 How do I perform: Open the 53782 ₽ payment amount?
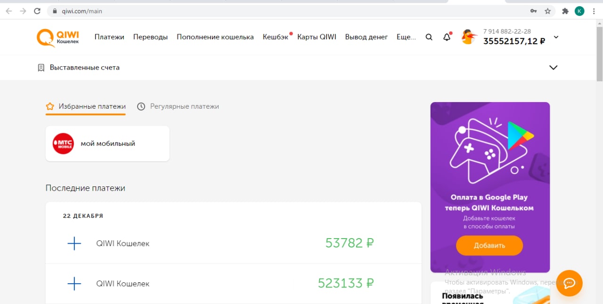350,243
